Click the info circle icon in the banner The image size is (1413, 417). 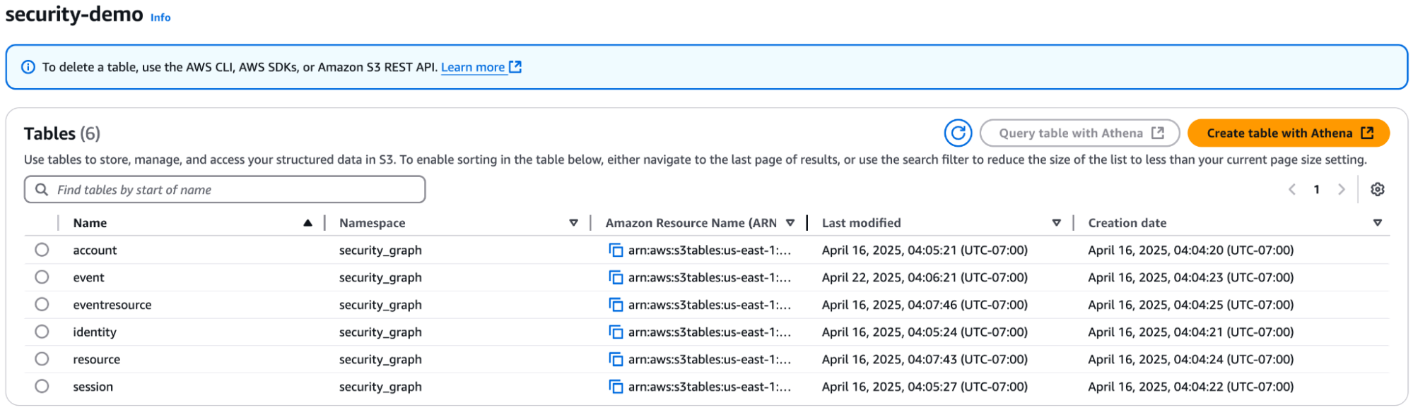click(x=28, y=66)
